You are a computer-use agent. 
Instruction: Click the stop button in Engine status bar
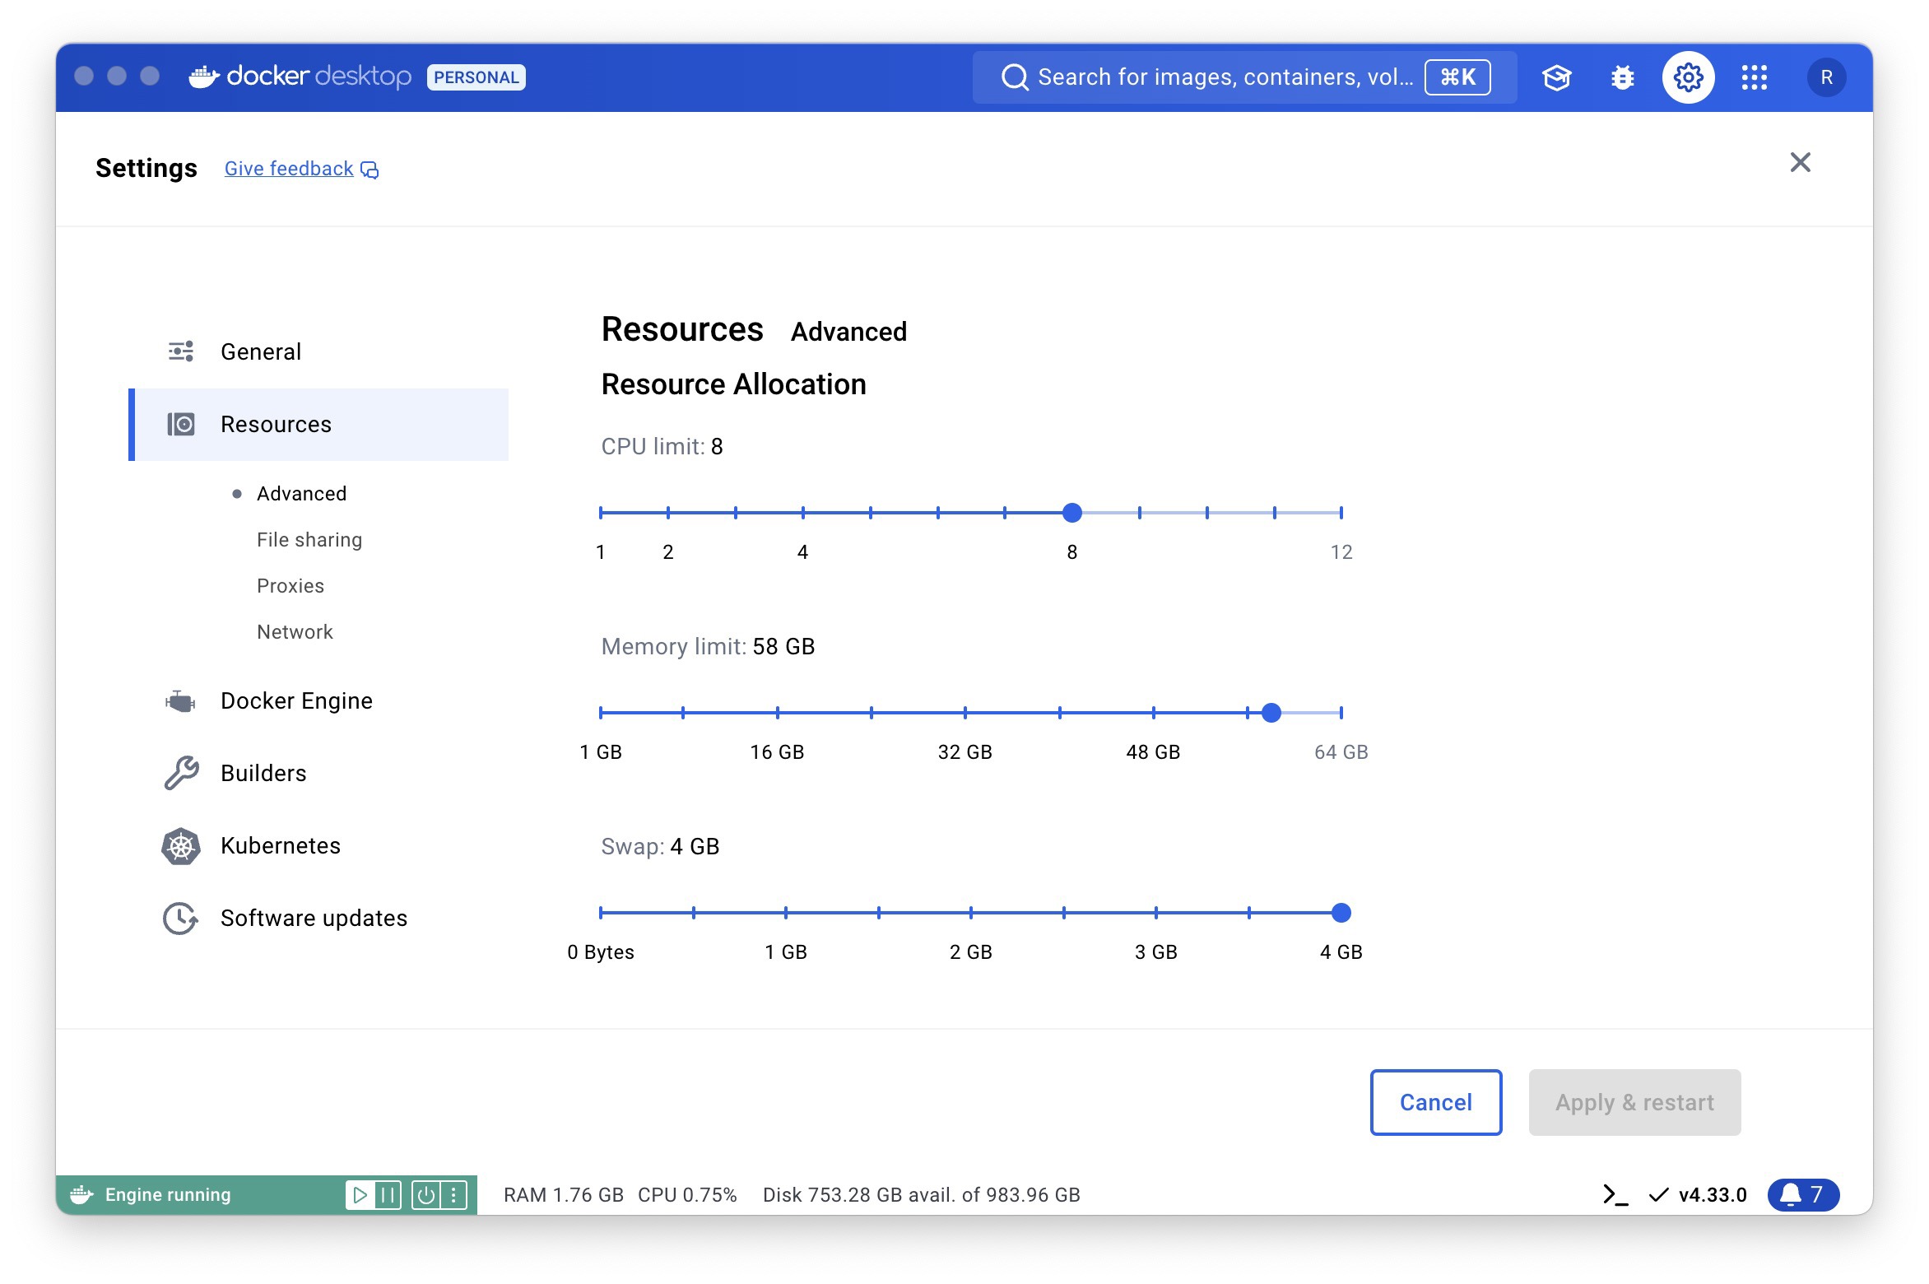point(430,1193)
